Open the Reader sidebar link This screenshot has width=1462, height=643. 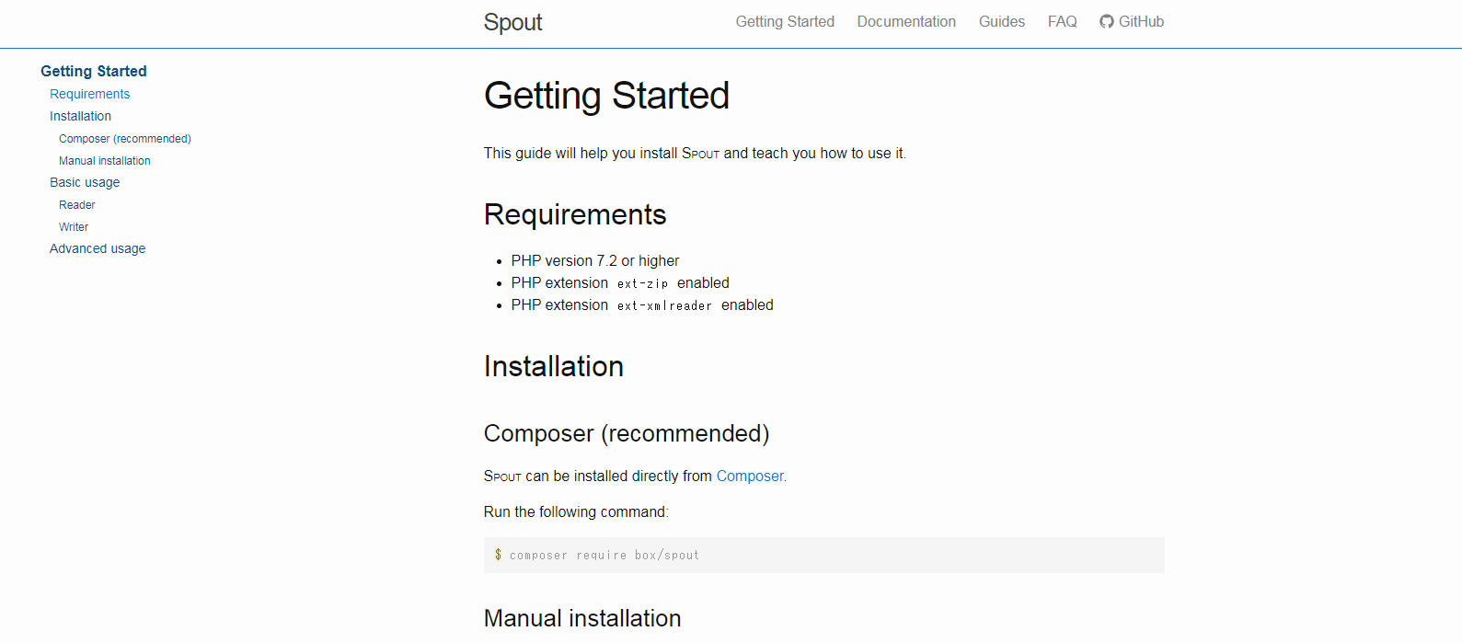(77, 205)
